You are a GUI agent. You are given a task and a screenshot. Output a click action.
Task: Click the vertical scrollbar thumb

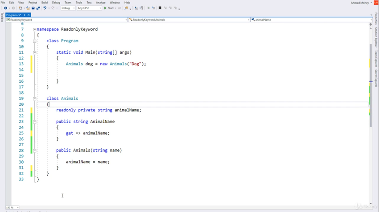click(x=371, y=85)
